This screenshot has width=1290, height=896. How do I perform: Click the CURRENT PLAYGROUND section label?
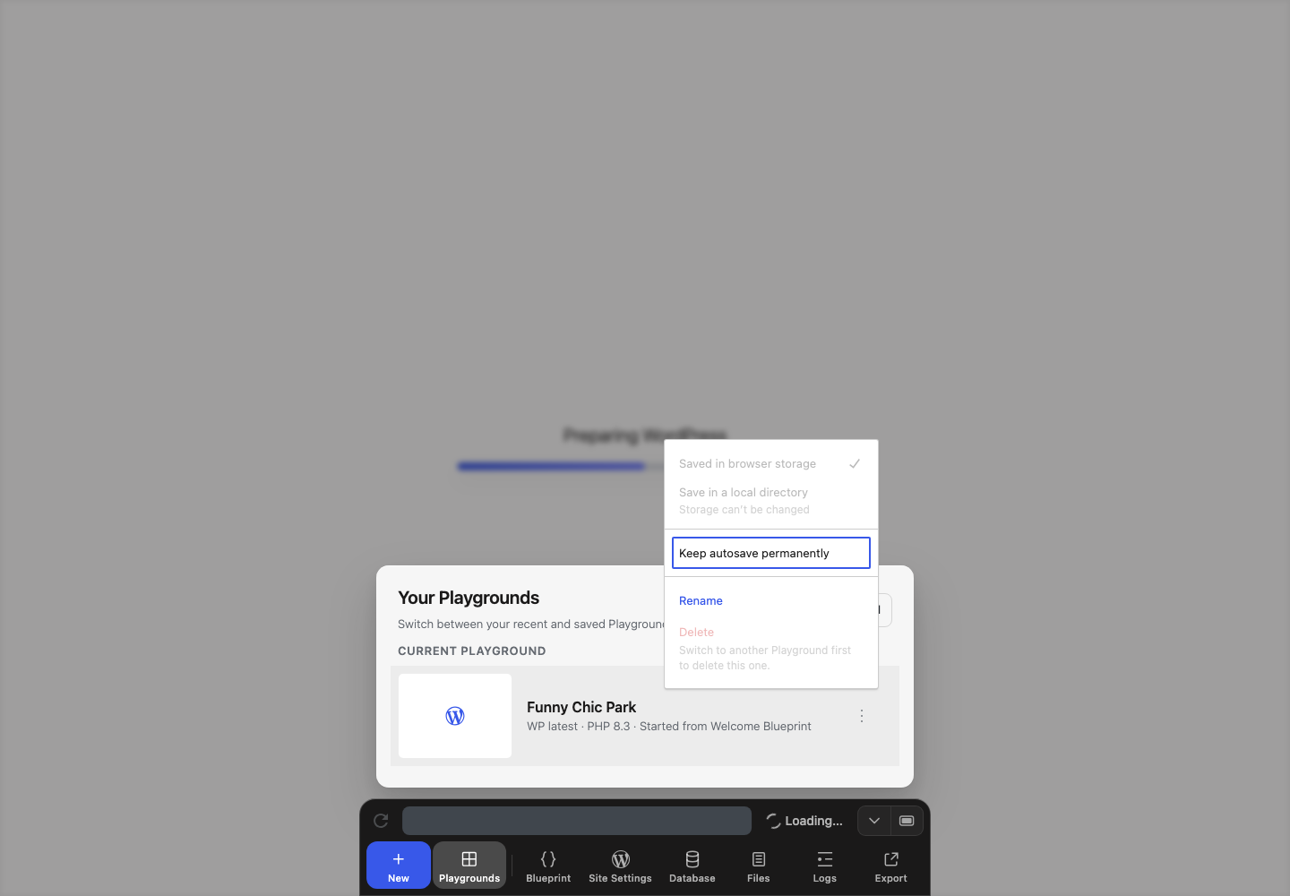(472, 651)
